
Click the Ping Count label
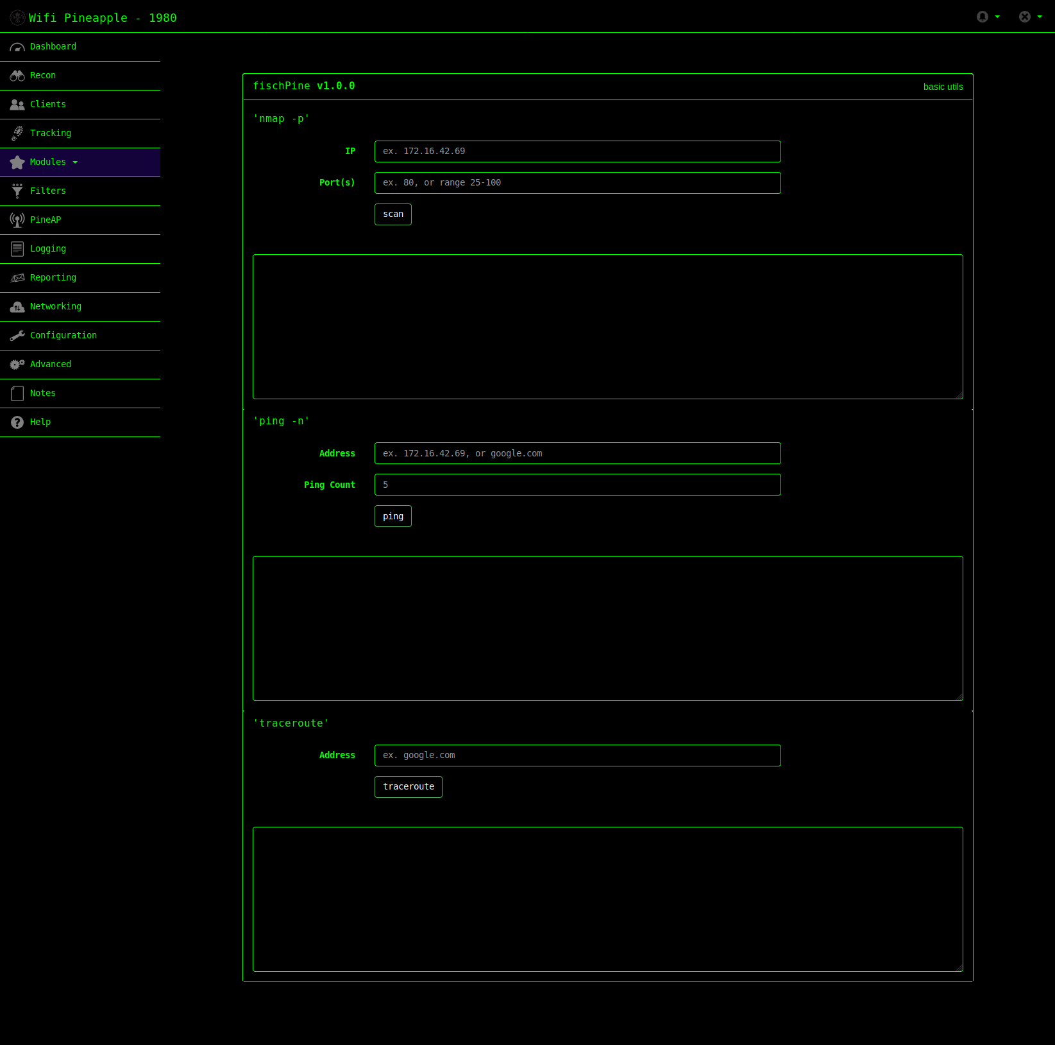(330, 485)
